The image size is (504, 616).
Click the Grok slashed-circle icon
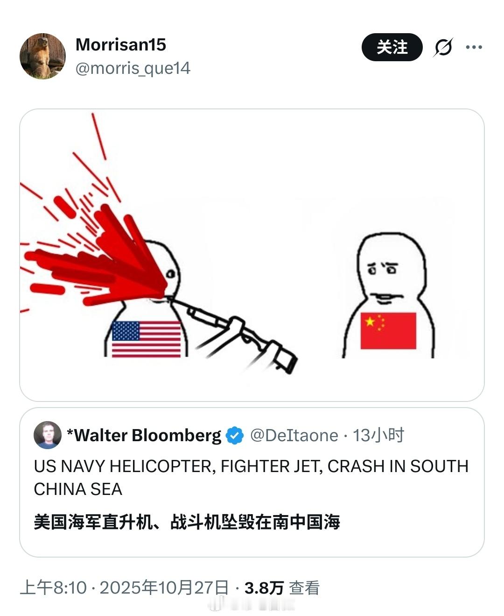point(443,47)
